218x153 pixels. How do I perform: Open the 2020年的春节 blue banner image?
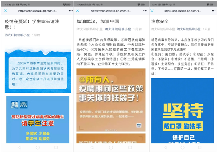(x=38, y=70)
